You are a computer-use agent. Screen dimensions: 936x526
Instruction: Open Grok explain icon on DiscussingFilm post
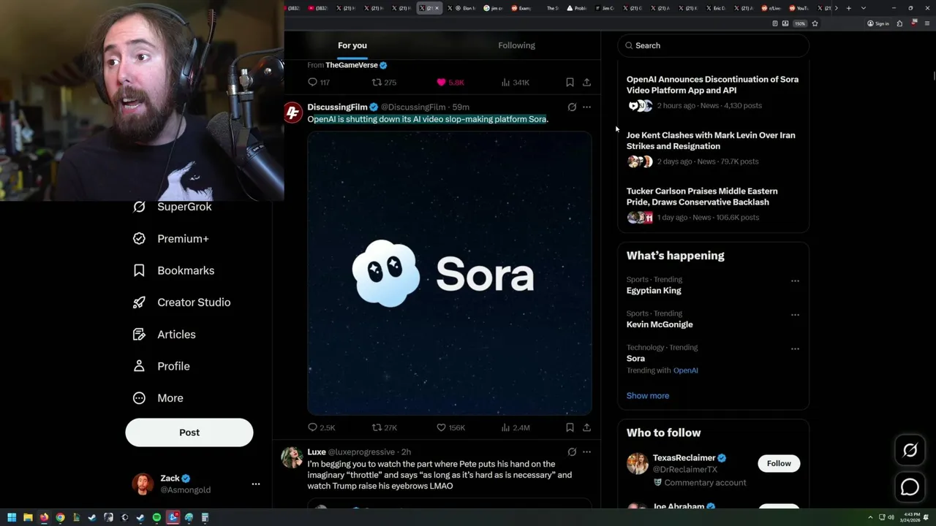tap(572, 107)
